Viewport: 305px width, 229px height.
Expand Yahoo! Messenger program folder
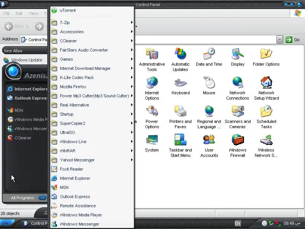pyautogui.click(x=92, y=160)
